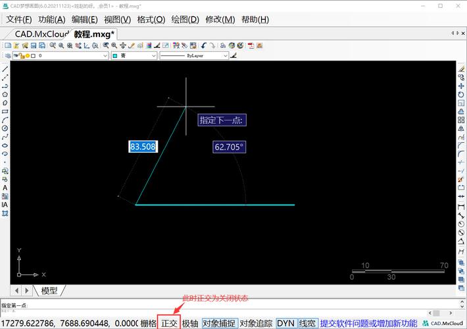Image resolution: width=467 pixels, height=329 pixels.
Task: Switch to the 教程.mxg tab
Action: 94,34
